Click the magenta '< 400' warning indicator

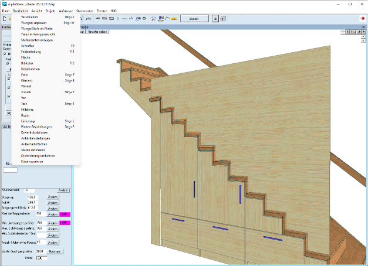pos(65,223)
